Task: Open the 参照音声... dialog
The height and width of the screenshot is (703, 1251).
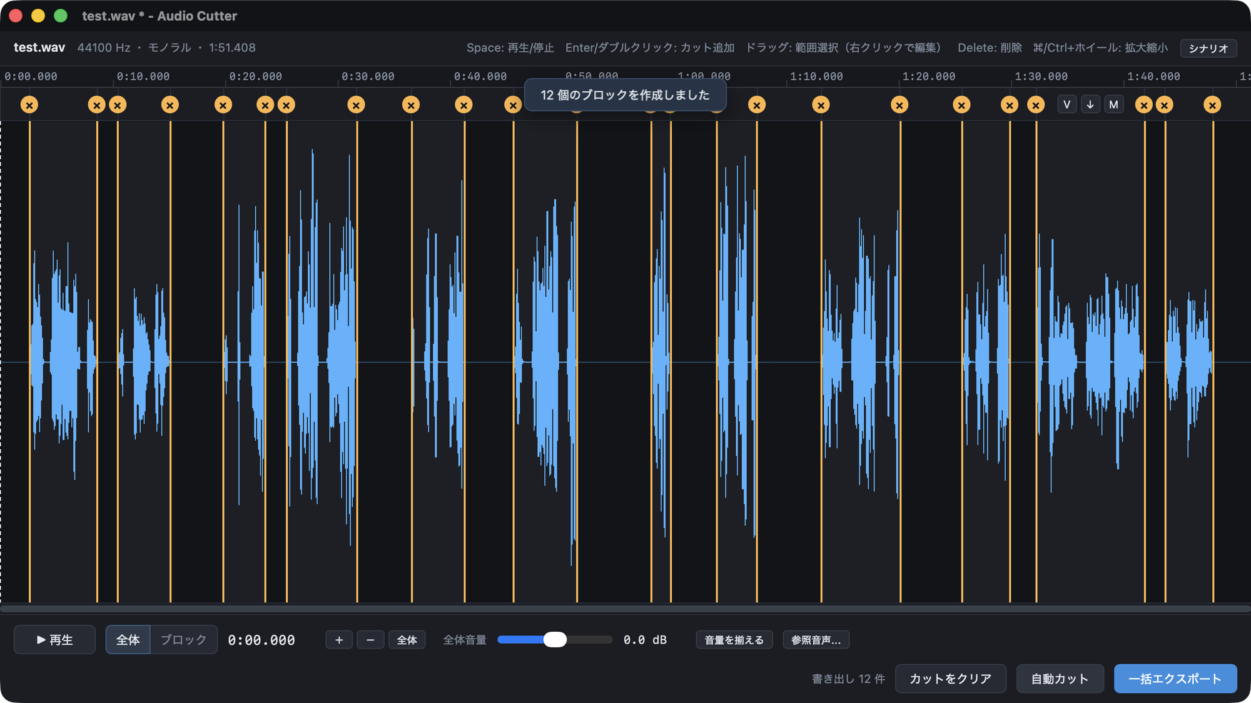Action: pyautogui.click(x=816, y=640)
